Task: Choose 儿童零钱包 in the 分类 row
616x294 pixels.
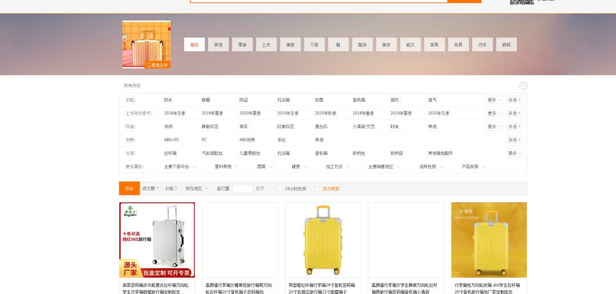Action: point(250,153)
